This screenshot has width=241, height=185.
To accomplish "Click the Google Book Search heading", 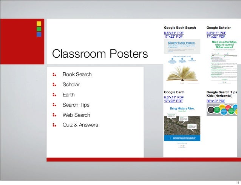I will point(180,28).
